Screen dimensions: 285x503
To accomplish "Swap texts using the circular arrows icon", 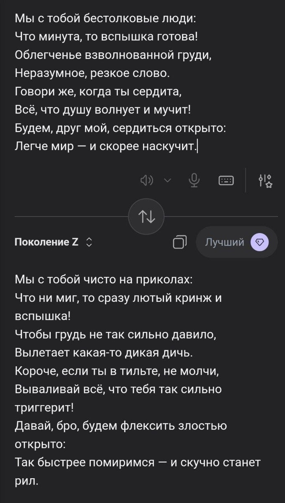I will coord(145,217).
